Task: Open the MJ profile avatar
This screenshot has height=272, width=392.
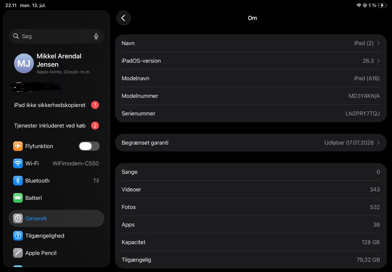Action: (x=24, y=64)
